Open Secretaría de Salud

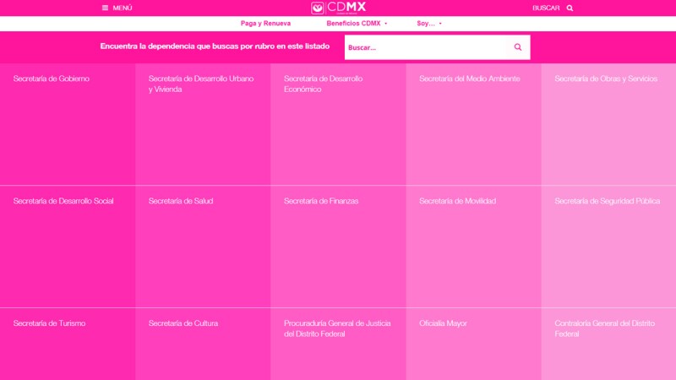pos(181,201)
